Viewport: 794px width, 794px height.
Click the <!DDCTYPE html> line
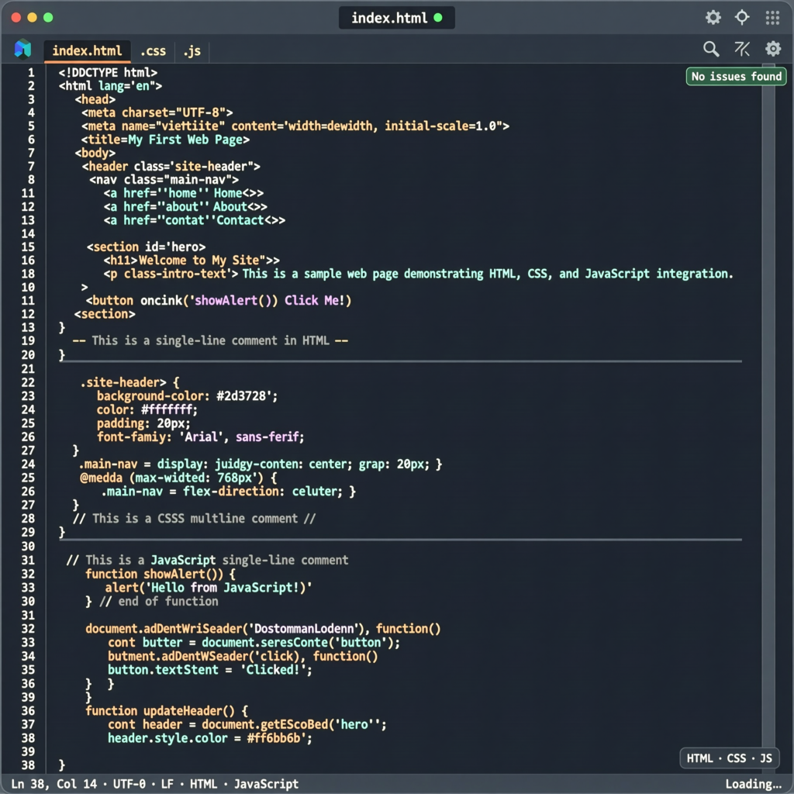coord(108,72)
